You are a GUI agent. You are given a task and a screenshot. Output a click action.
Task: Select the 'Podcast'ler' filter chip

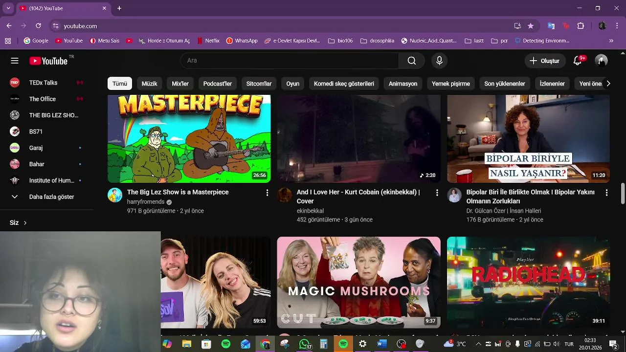[x=218, y=84]
